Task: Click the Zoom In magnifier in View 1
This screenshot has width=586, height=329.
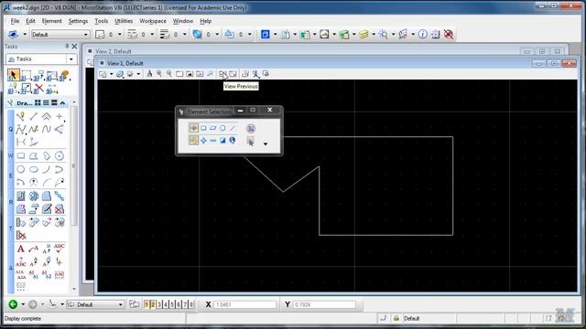Action: [x=159, y=74]
